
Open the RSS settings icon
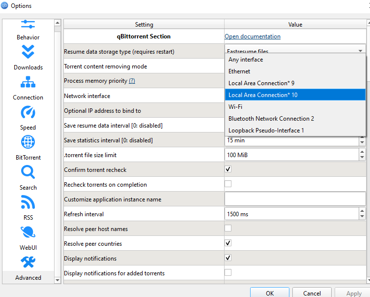[x=28, y=202]
